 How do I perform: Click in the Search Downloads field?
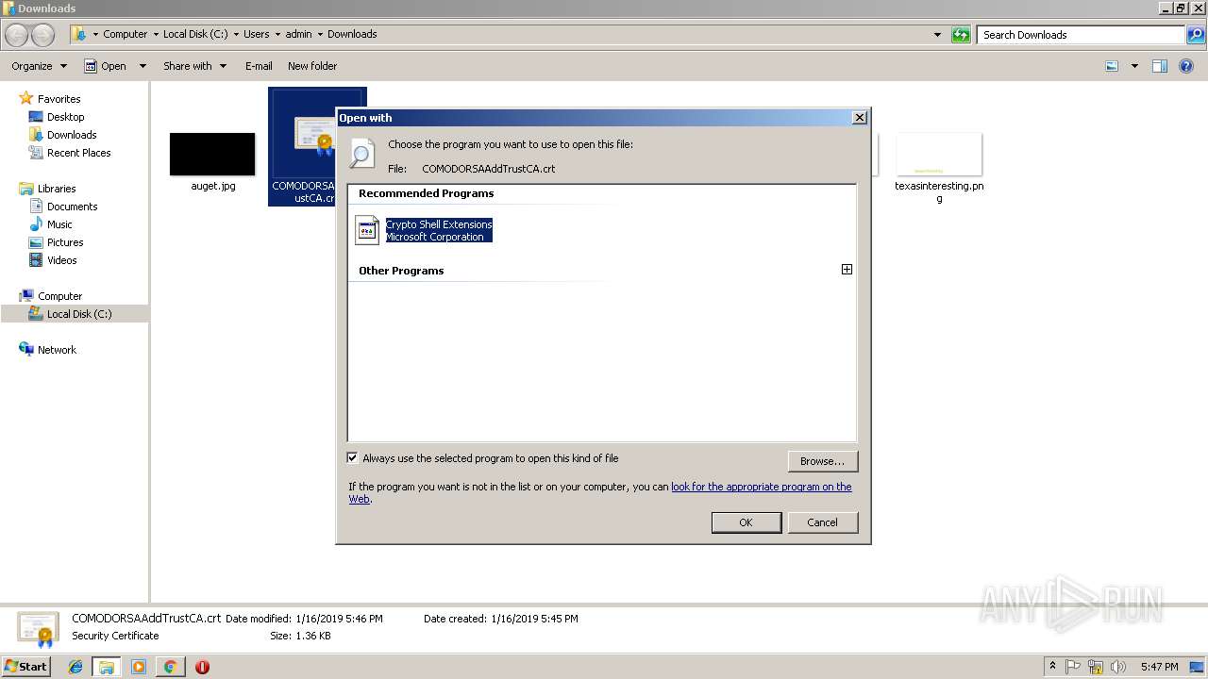click(1082, 35)
